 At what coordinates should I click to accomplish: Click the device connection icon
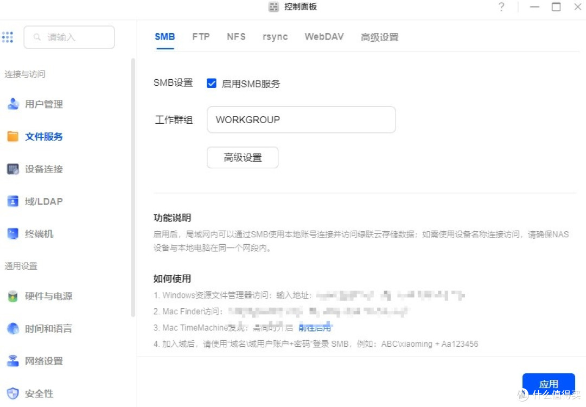pos(13,169)
